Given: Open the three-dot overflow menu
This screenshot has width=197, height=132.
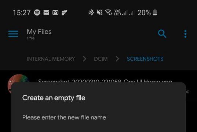Looking at the screenshot, I should [x=185, y=34].
